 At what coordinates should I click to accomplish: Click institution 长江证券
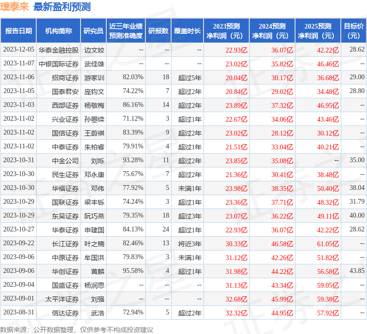[65, 243]
